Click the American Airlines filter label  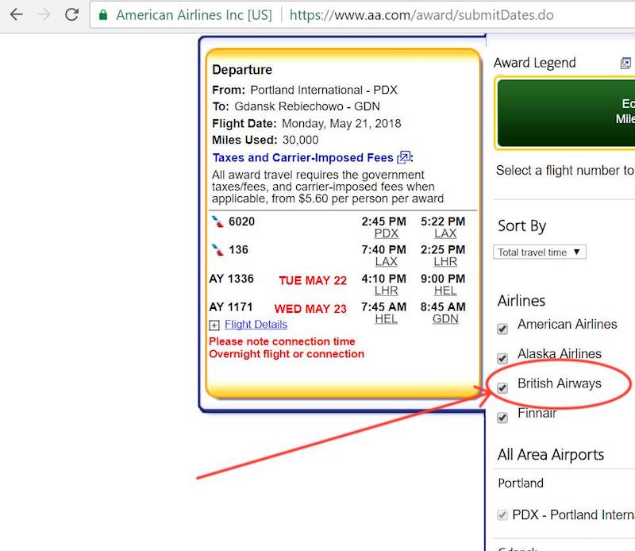(567, 324)
